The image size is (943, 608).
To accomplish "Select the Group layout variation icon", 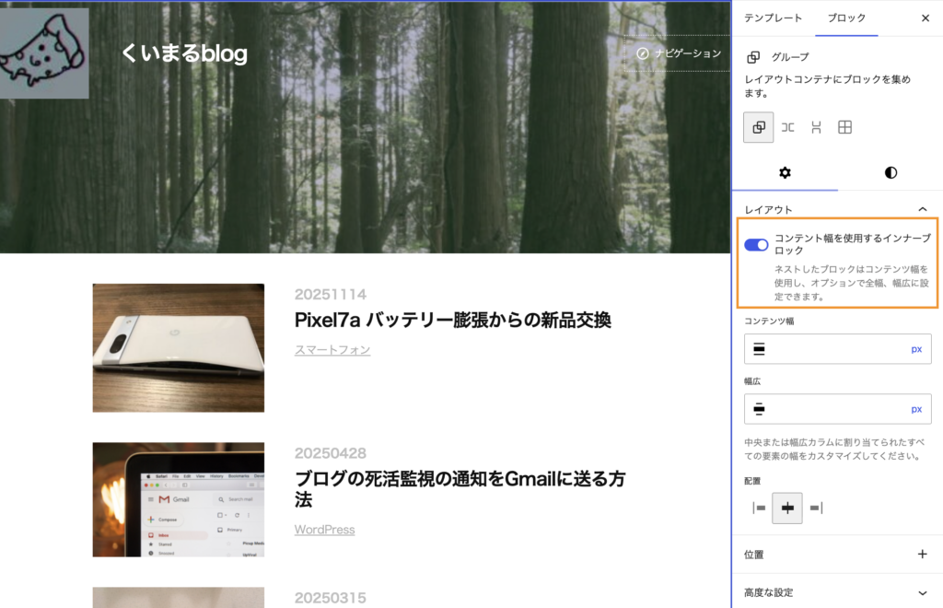I will (x=759, y=127).
